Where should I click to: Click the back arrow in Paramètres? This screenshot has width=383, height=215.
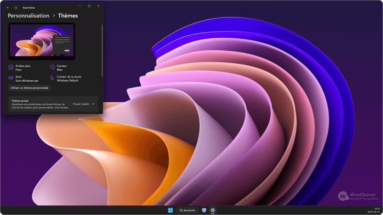(8, 7)
